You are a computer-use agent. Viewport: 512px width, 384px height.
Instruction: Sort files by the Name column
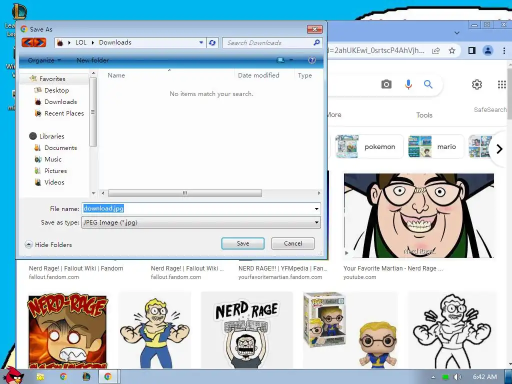pos(116,75)
